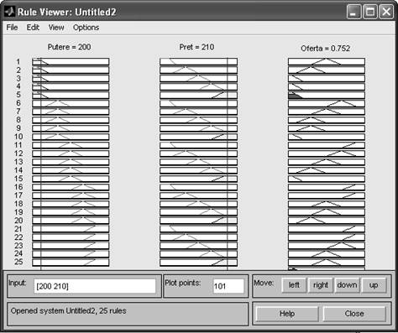
Task: Click the Pret plot of rule 5
Action: click(x=198, y=95)
